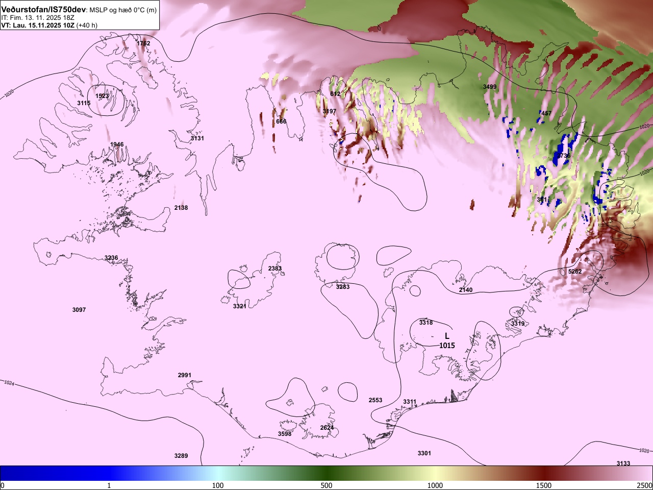Click the 3499 height value
This screenshot has width=653, height=490.
489,87
